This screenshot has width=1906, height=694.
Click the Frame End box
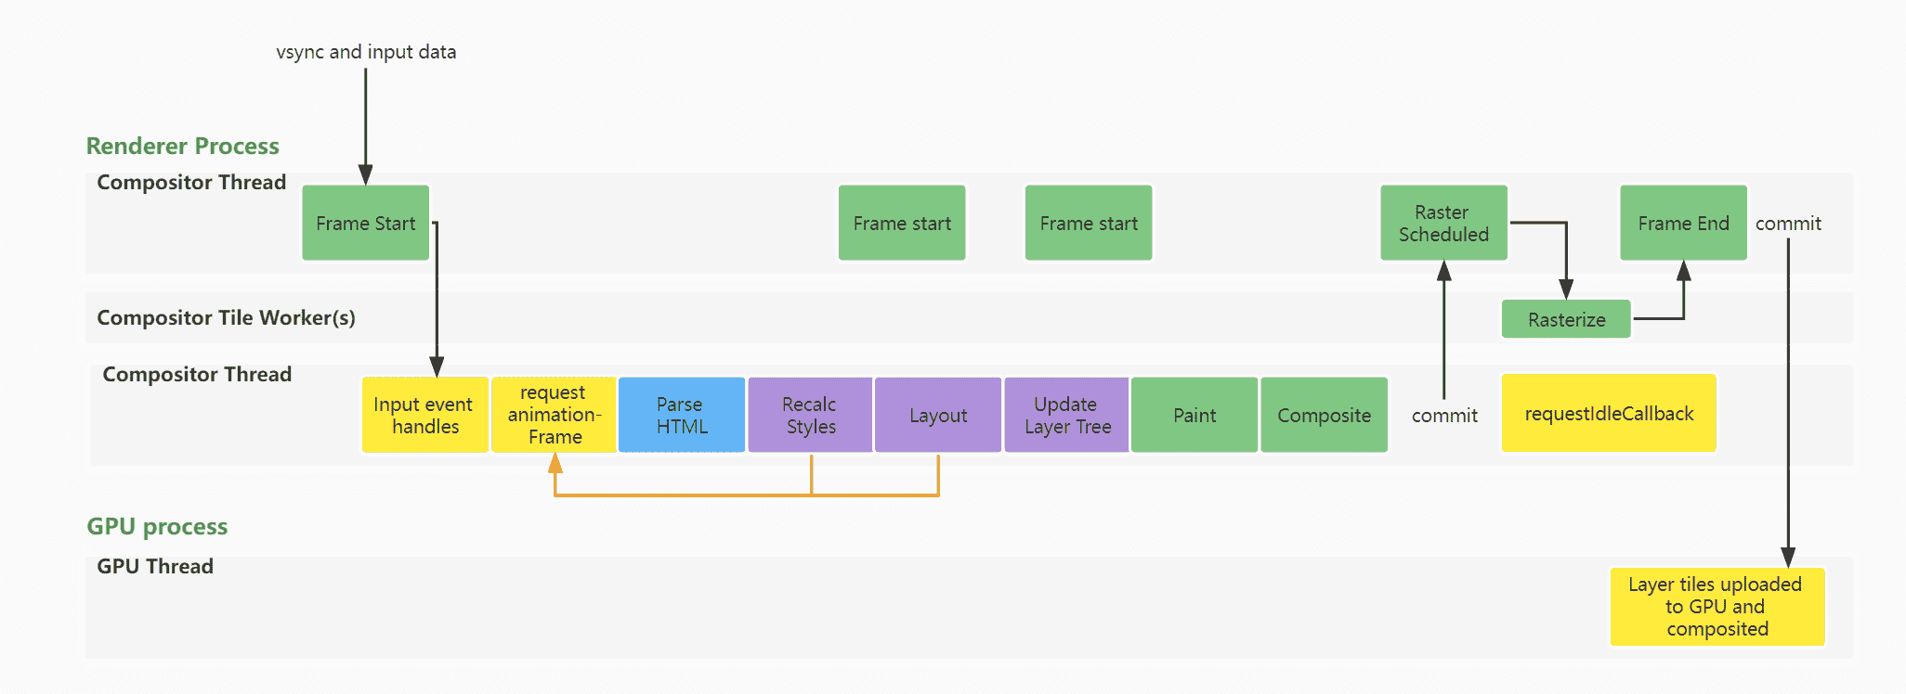pyautogui.click(x=1683, y=224)
